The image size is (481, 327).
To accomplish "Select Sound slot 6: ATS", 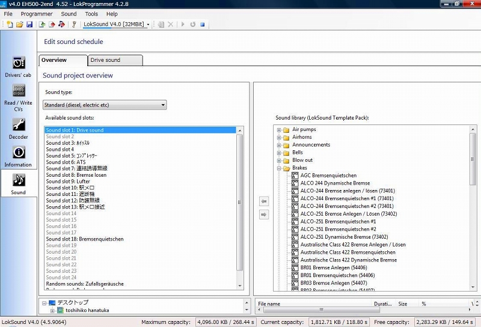I will click(x=141, y=162).
